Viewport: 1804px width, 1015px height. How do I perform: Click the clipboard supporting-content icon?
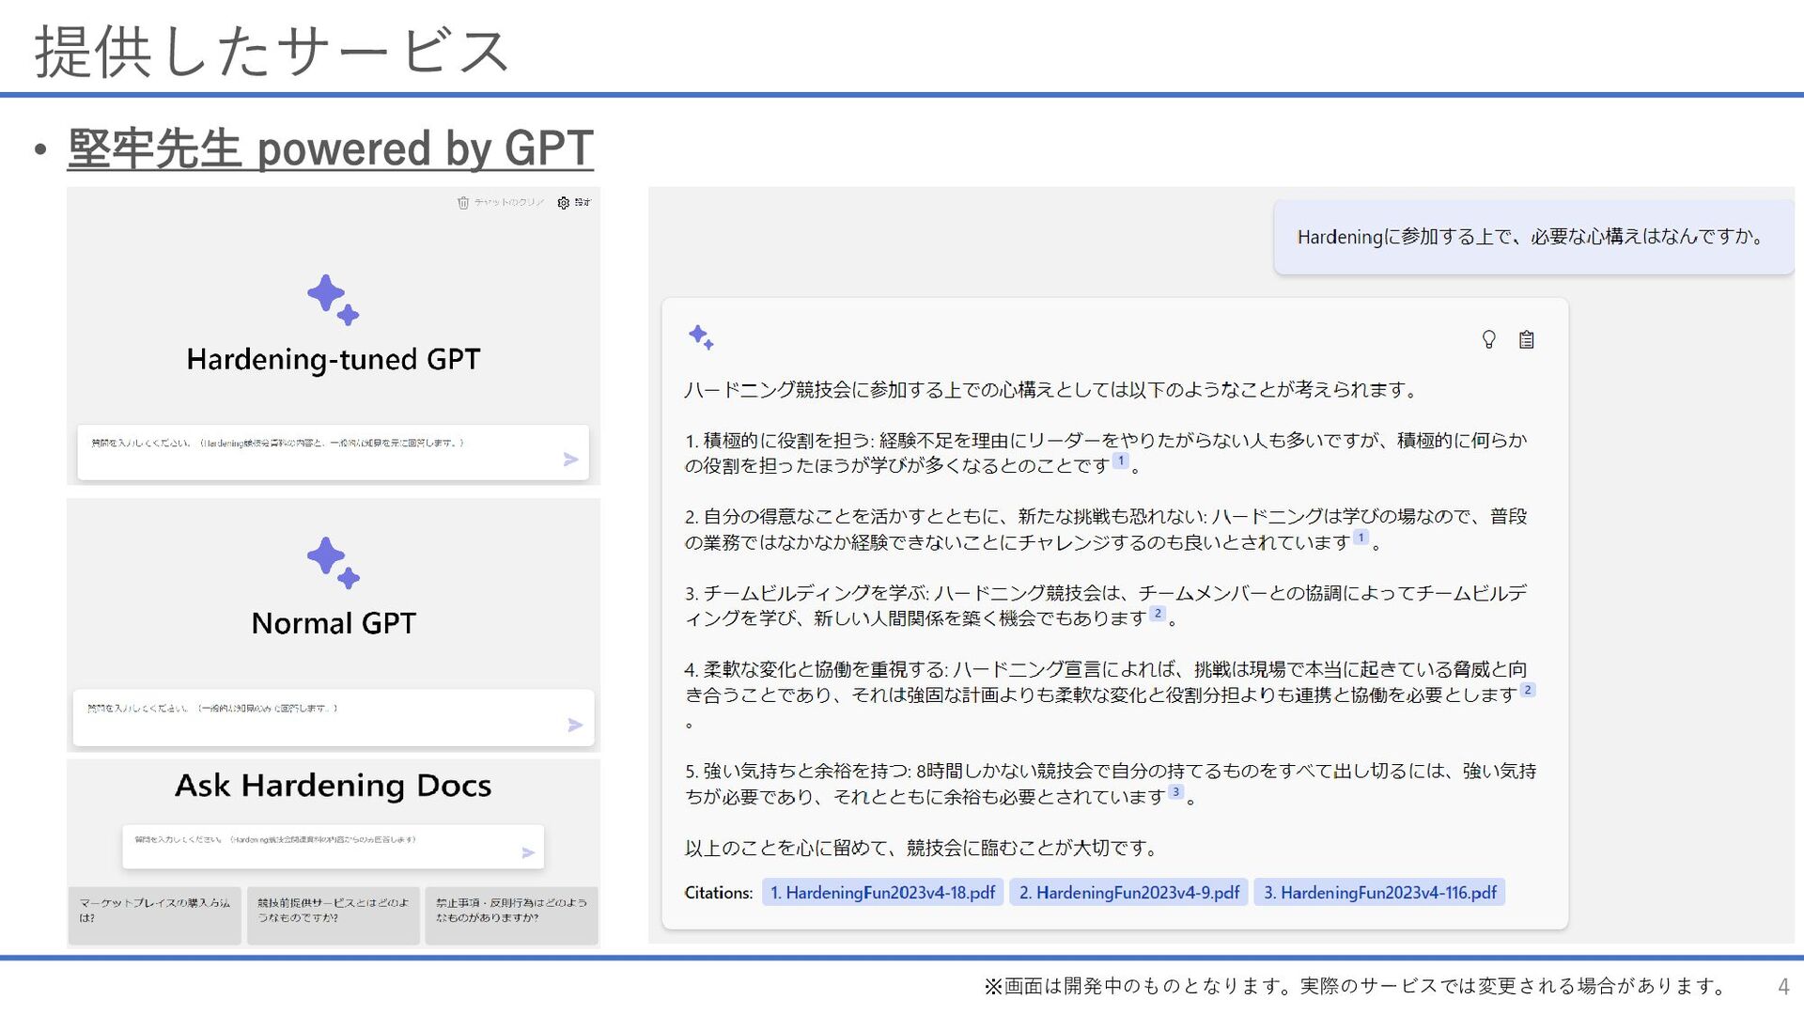click(1526, 339)
